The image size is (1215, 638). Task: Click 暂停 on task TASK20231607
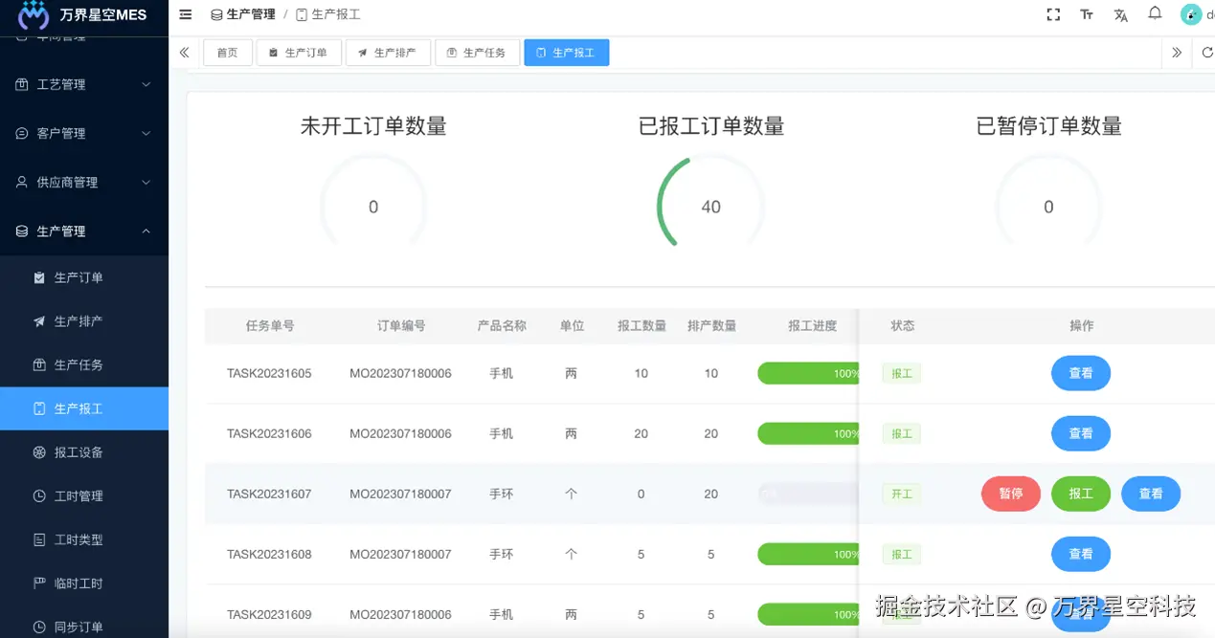pos(1010,494)
